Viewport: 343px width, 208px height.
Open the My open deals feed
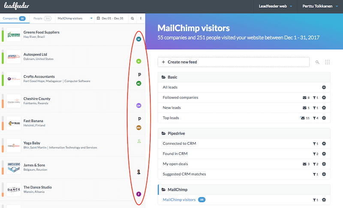[175, 164]
